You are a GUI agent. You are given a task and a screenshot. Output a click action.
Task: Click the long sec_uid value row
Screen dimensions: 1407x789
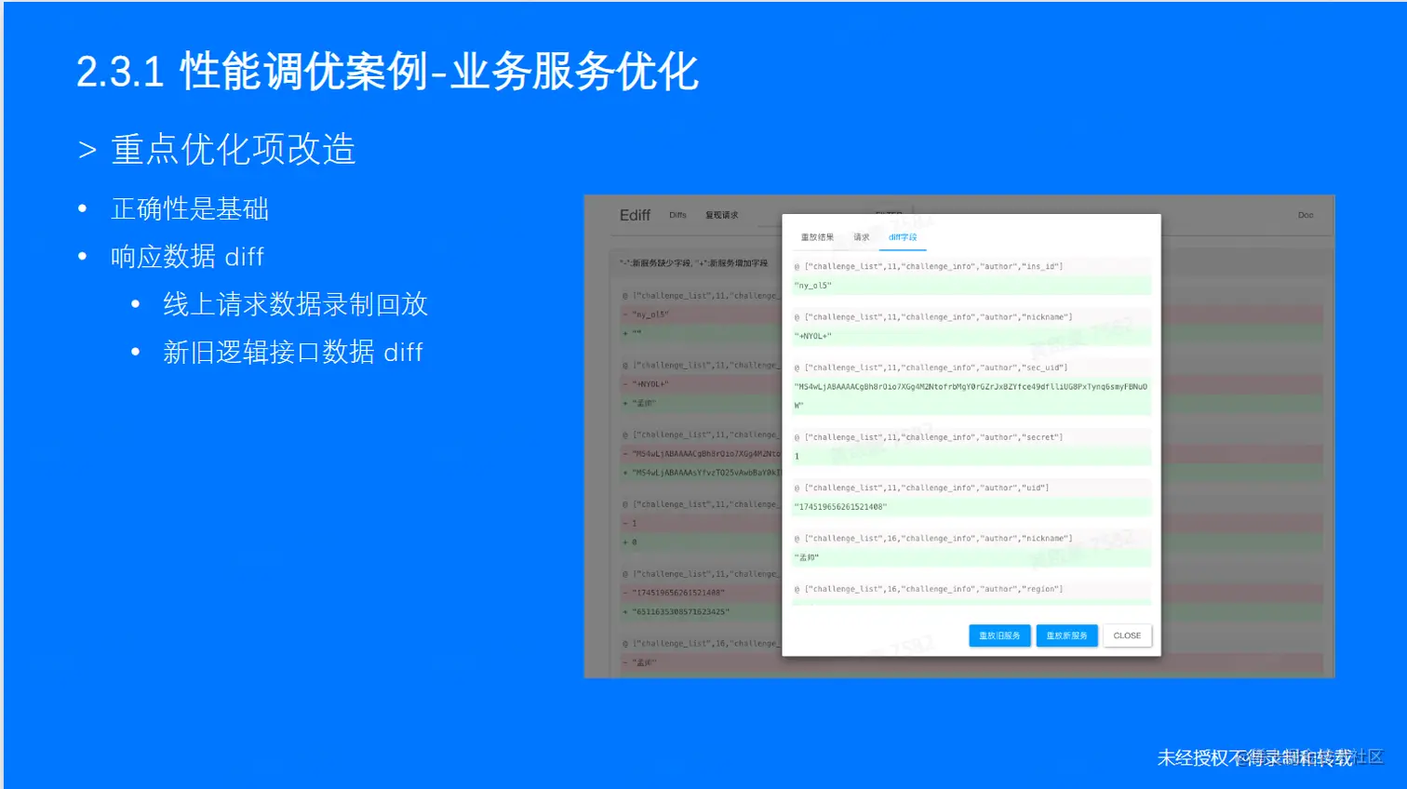968,395
